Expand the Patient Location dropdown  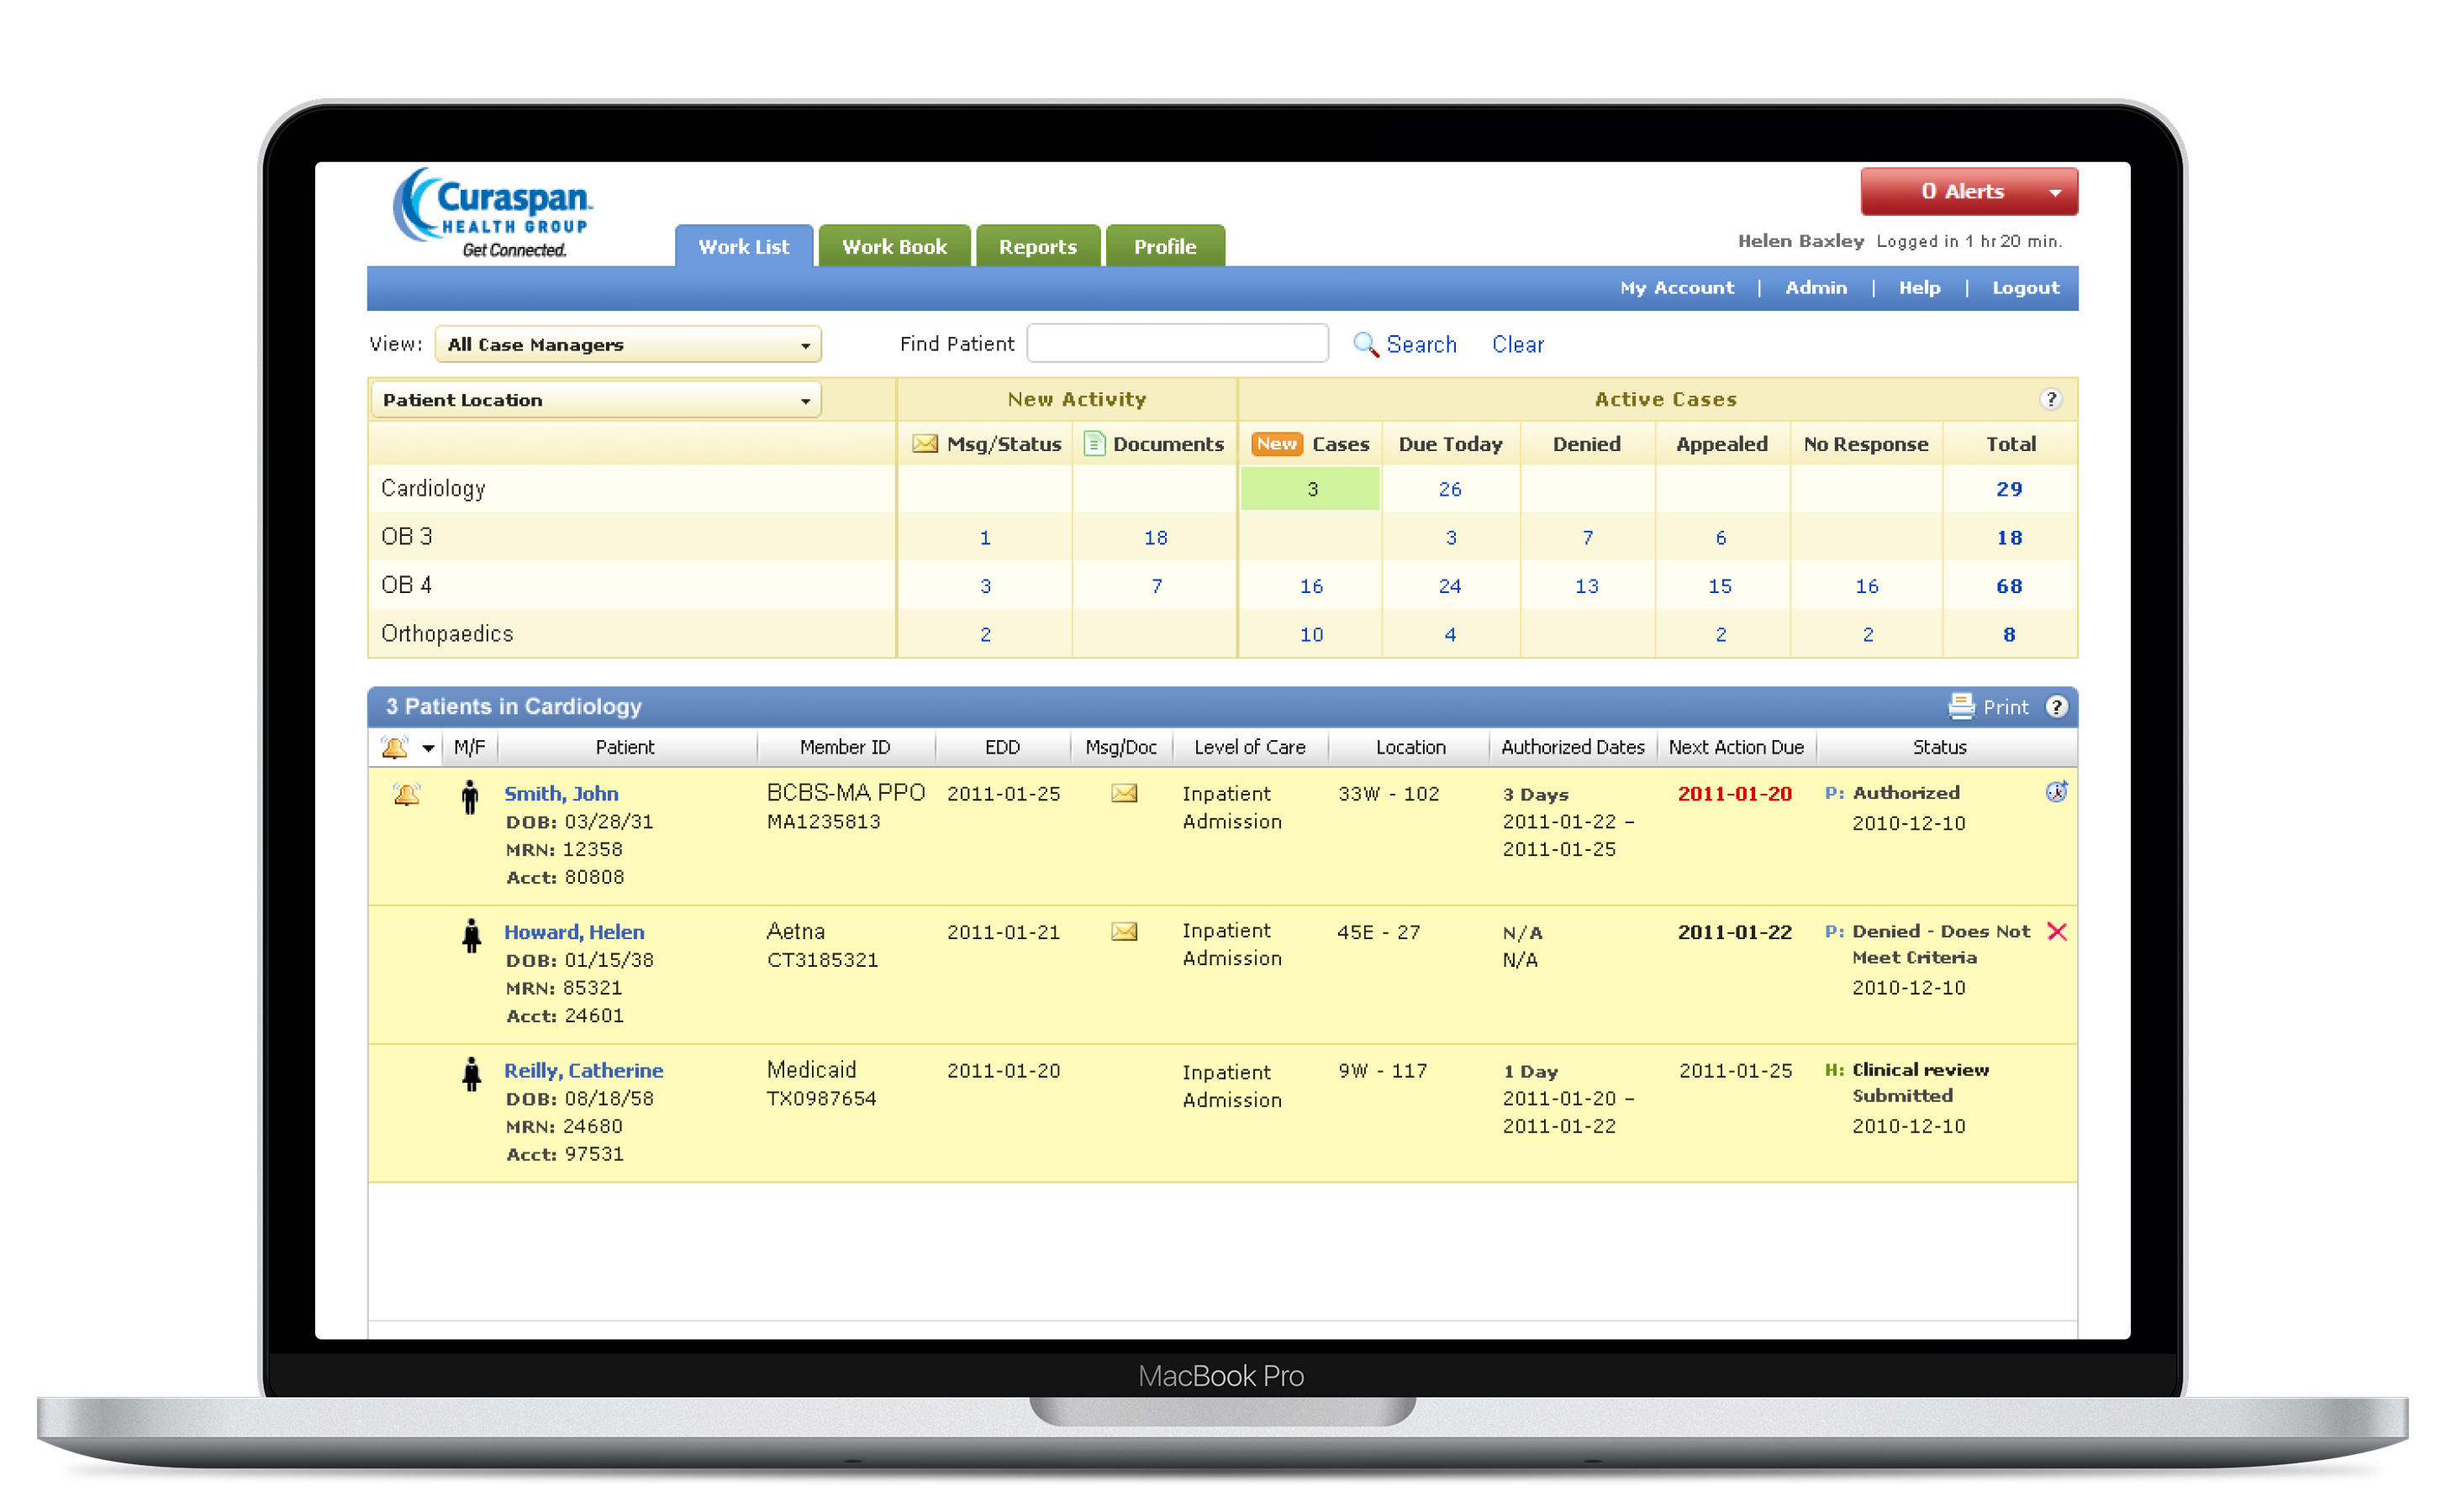[x=595, y=400]
